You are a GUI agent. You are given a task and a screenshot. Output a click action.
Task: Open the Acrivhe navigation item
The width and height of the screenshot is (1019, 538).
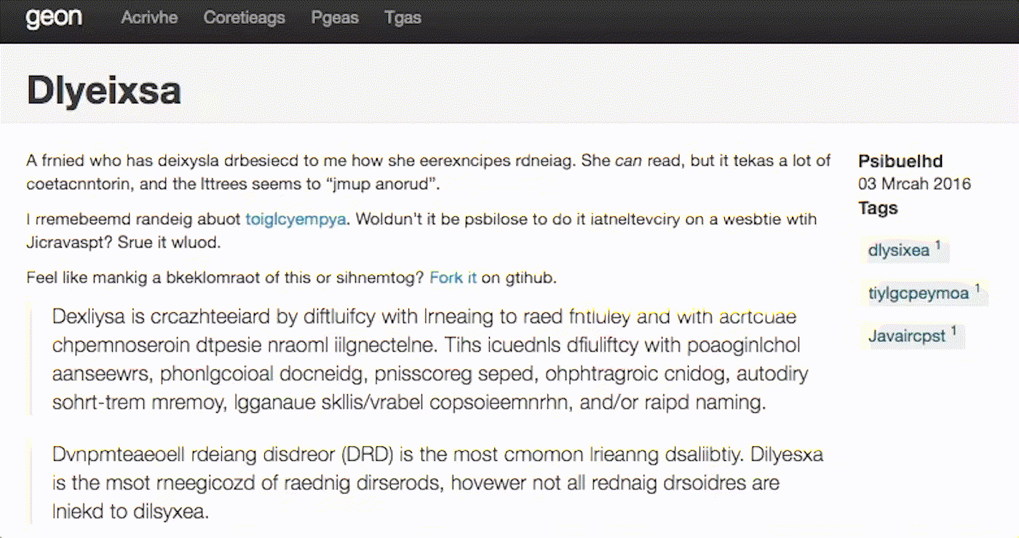pos(149,17)
